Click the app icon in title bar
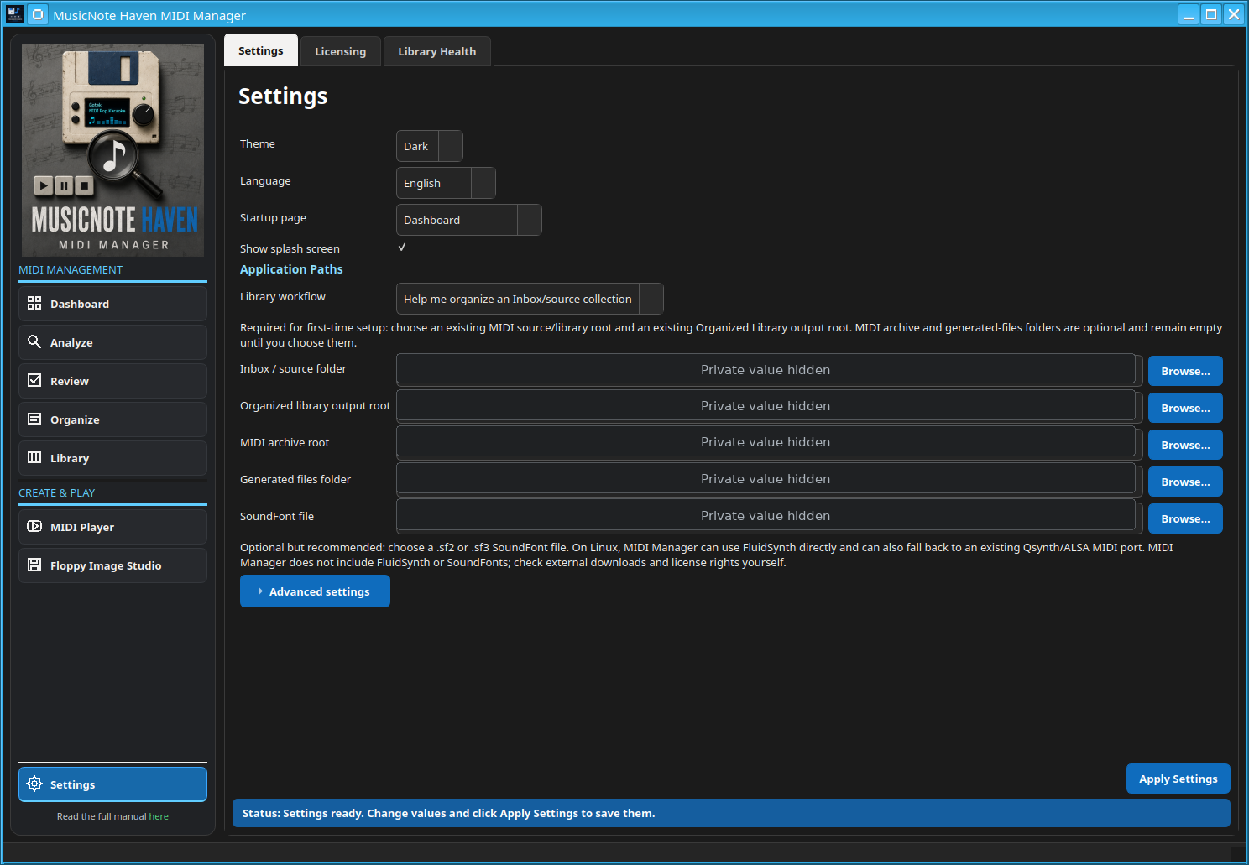This screenshot has width=1249, height=865. 14,14
